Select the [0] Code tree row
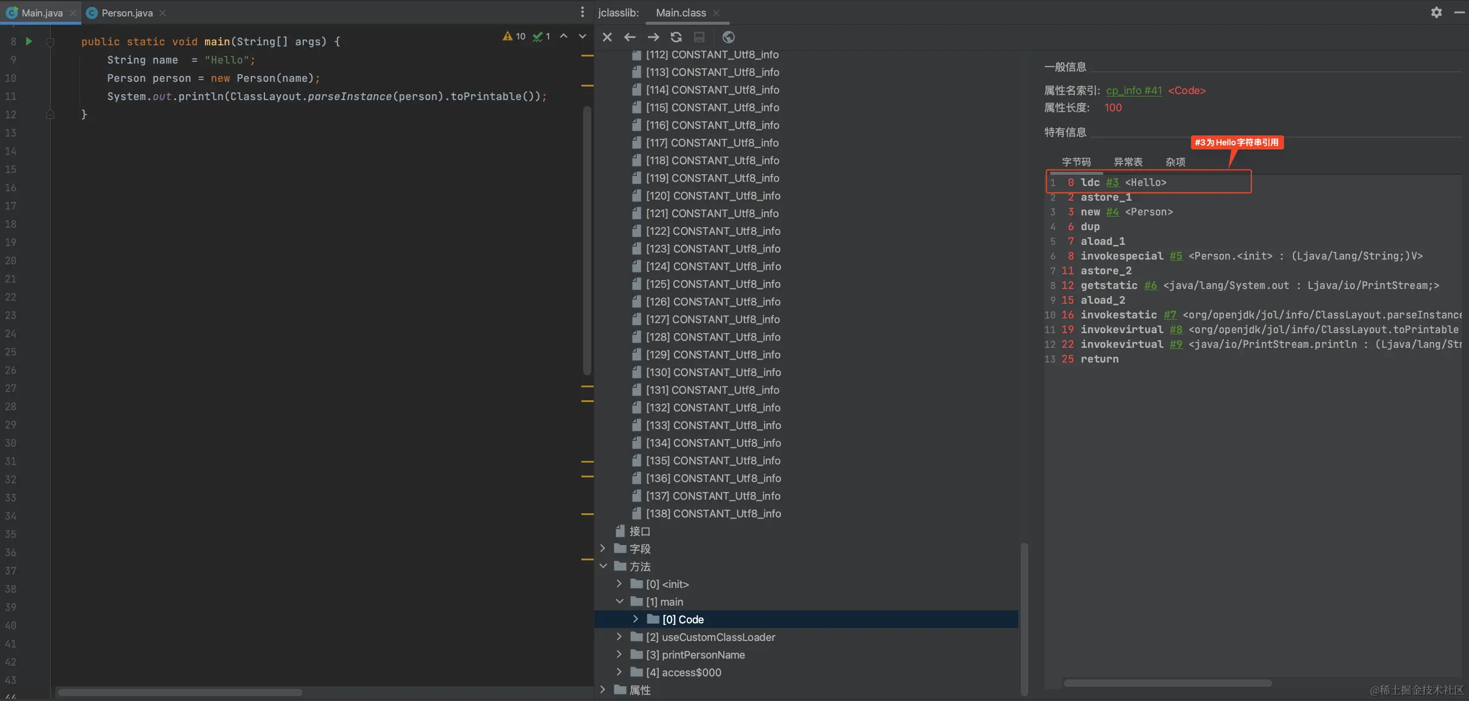Screen dimensions: 1469x701 pos(806,619)
